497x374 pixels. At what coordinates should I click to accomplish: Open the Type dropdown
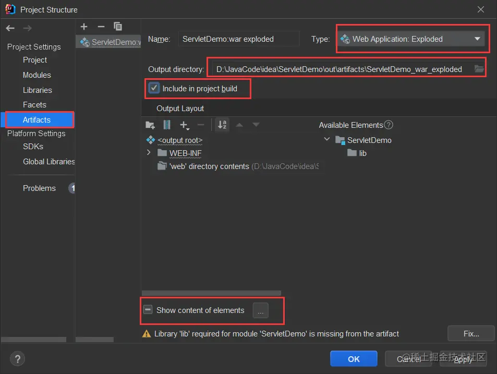(411, 39)
